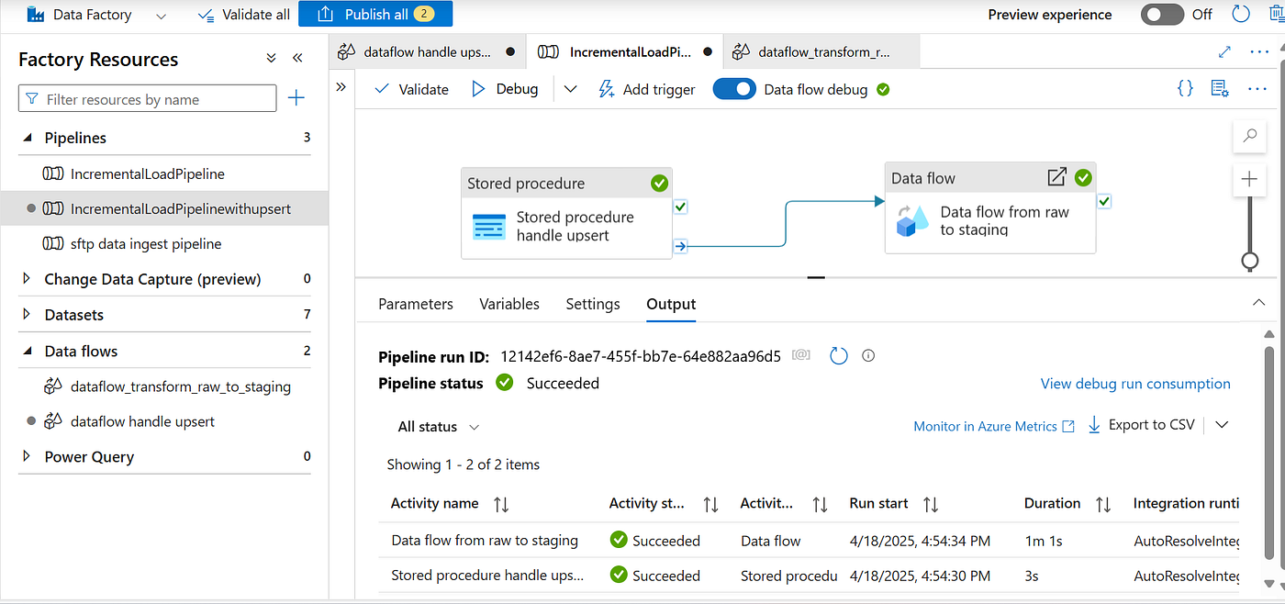The width and height of the screenshot is (1285, 604).
Task: Collapse the Data flows section
Action: (x=27, y=351)
